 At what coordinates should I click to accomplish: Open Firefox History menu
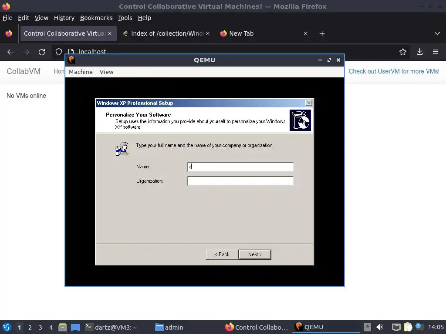[64, 18]
